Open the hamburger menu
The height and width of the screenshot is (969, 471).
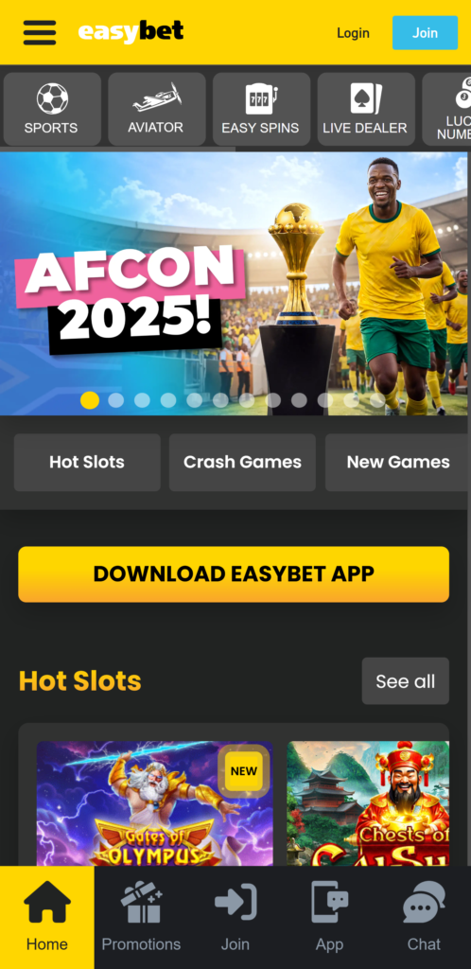point(40,33)
